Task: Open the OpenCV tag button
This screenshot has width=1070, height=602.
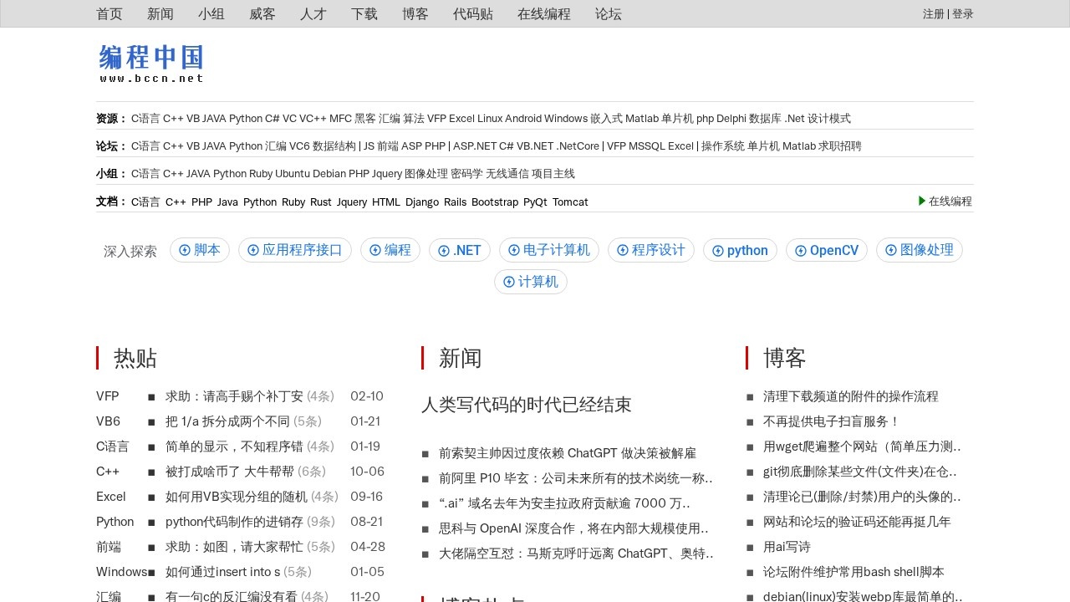Action: pyautogui.click(x=827, y=250)
